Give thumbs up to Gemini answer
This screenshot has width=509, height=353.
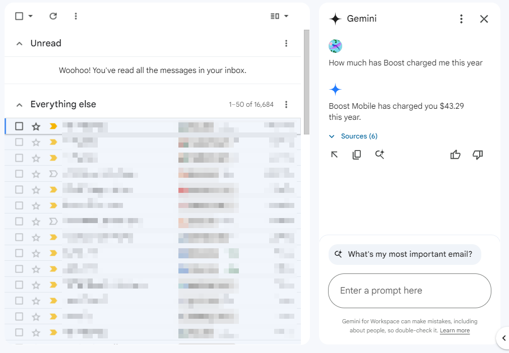point(456,155)
